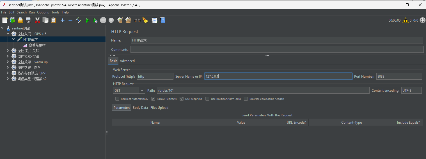This screenshot has width=426, height=159.
Task: Open a test plan file
Action: click(20, 20)
